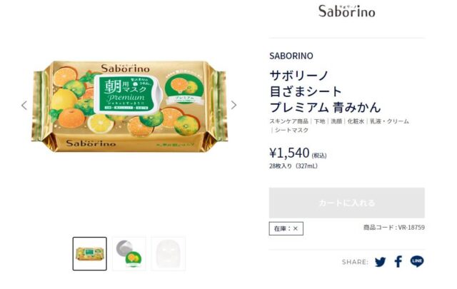Show previous product image with left arrow
Viewport: 457px width, 289px height.
point(24,105)
